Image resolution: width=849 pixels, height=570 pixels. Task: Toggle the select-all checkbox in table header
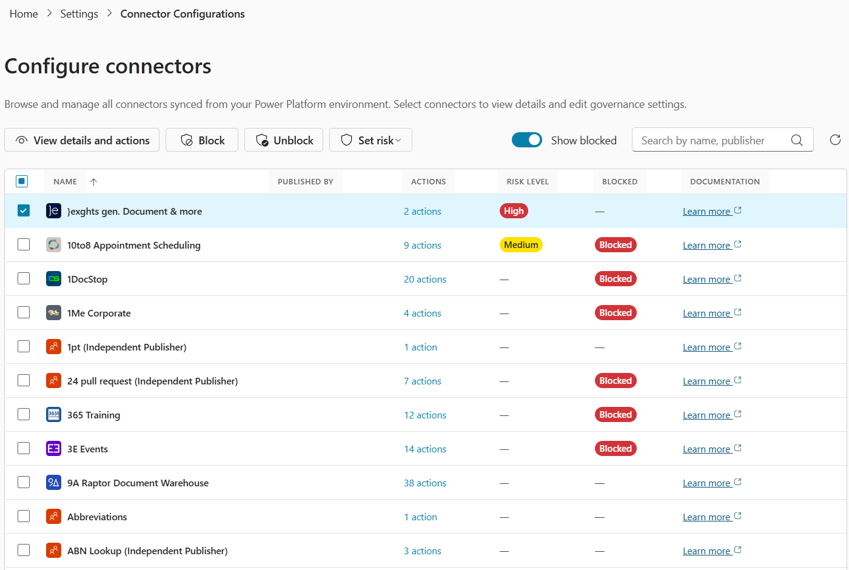(22, 181)
